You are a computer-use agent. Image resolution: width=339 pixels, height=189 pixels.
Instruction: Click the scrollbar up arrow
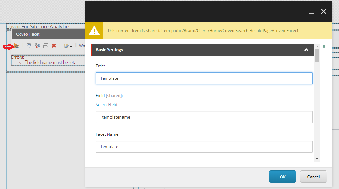[317, 46]
